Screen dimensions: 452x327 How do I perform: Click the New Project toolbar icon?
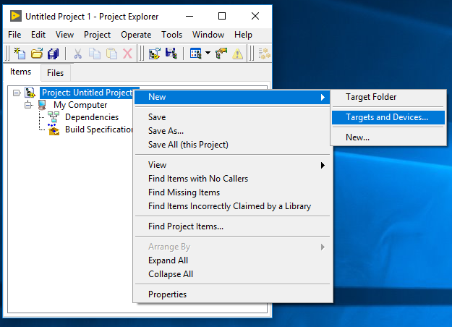pos(20,54)
